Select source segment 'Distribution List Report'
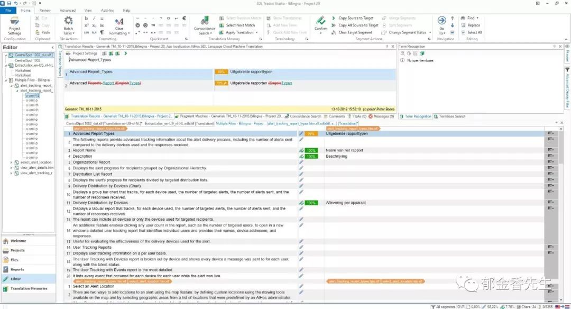The height and width of the screenshot is (309, 571). [x=93, y=174]
